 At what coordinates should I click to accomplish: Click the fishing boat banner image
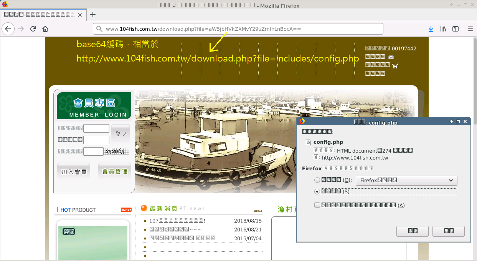click(x=275, y=140)
